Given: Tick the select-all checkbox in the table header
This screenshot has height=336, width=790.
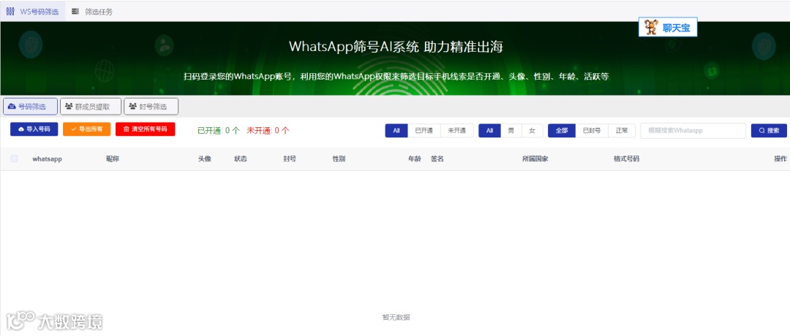Looking at the screenshot, I should pyautogui.click(x=14, y=159).
